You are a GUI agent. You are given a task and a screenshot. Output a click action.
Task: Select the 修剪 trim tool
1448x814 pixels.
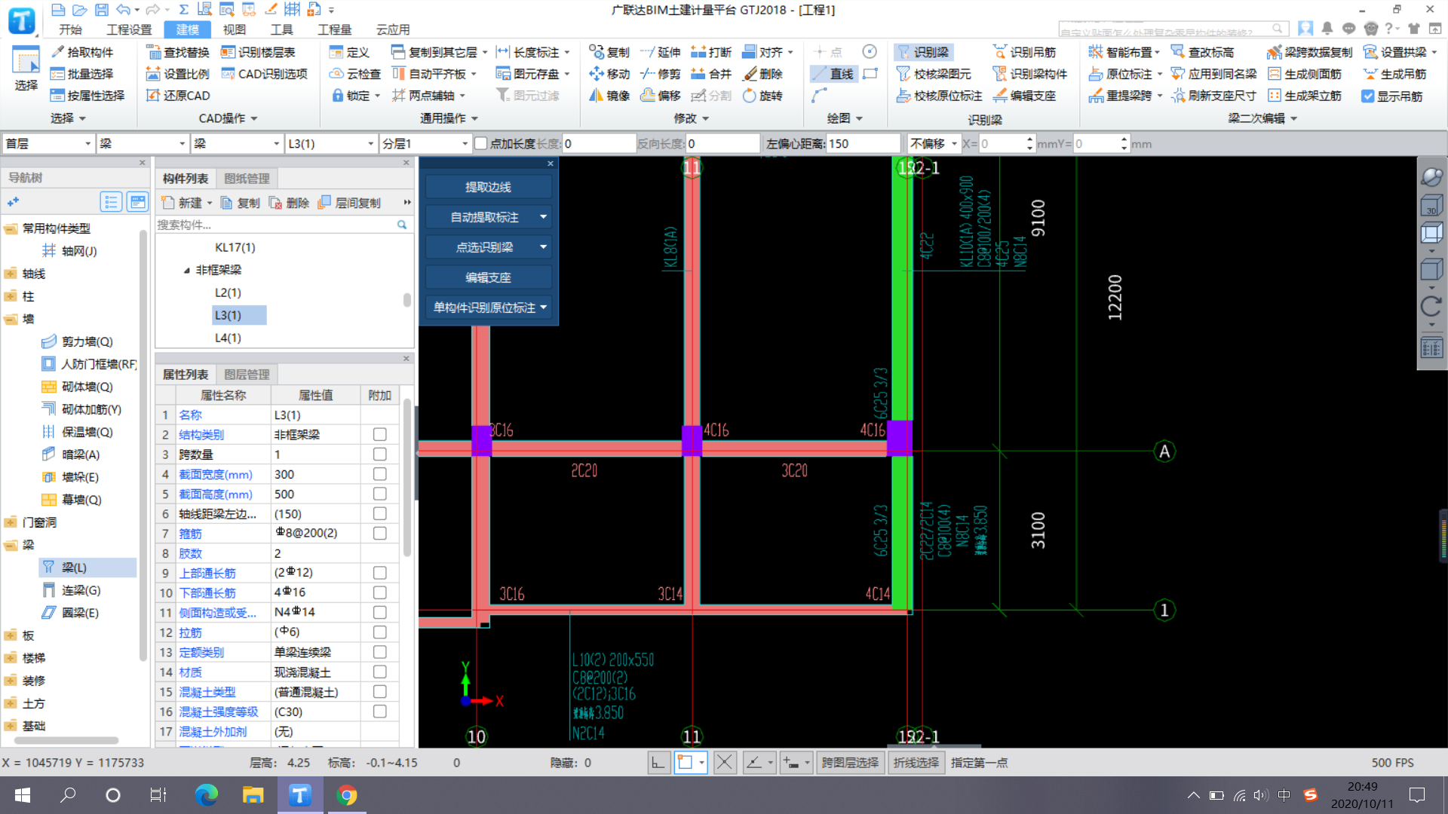pyautogui.click(x=661, y=74)
